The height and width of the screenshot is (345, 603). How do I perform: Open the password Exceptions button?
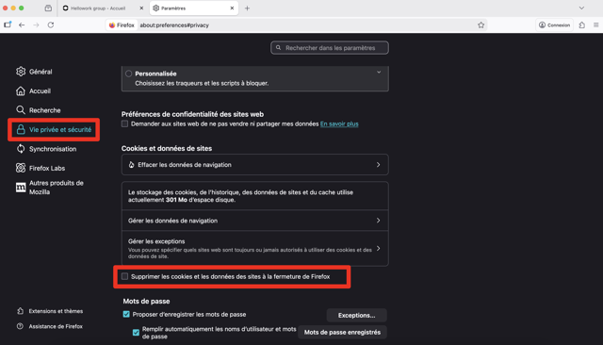356,315
